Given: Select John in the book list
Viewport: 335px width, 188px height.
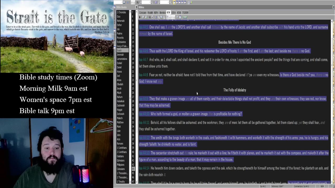Looking at the screenshot, I should coord(119,135).
